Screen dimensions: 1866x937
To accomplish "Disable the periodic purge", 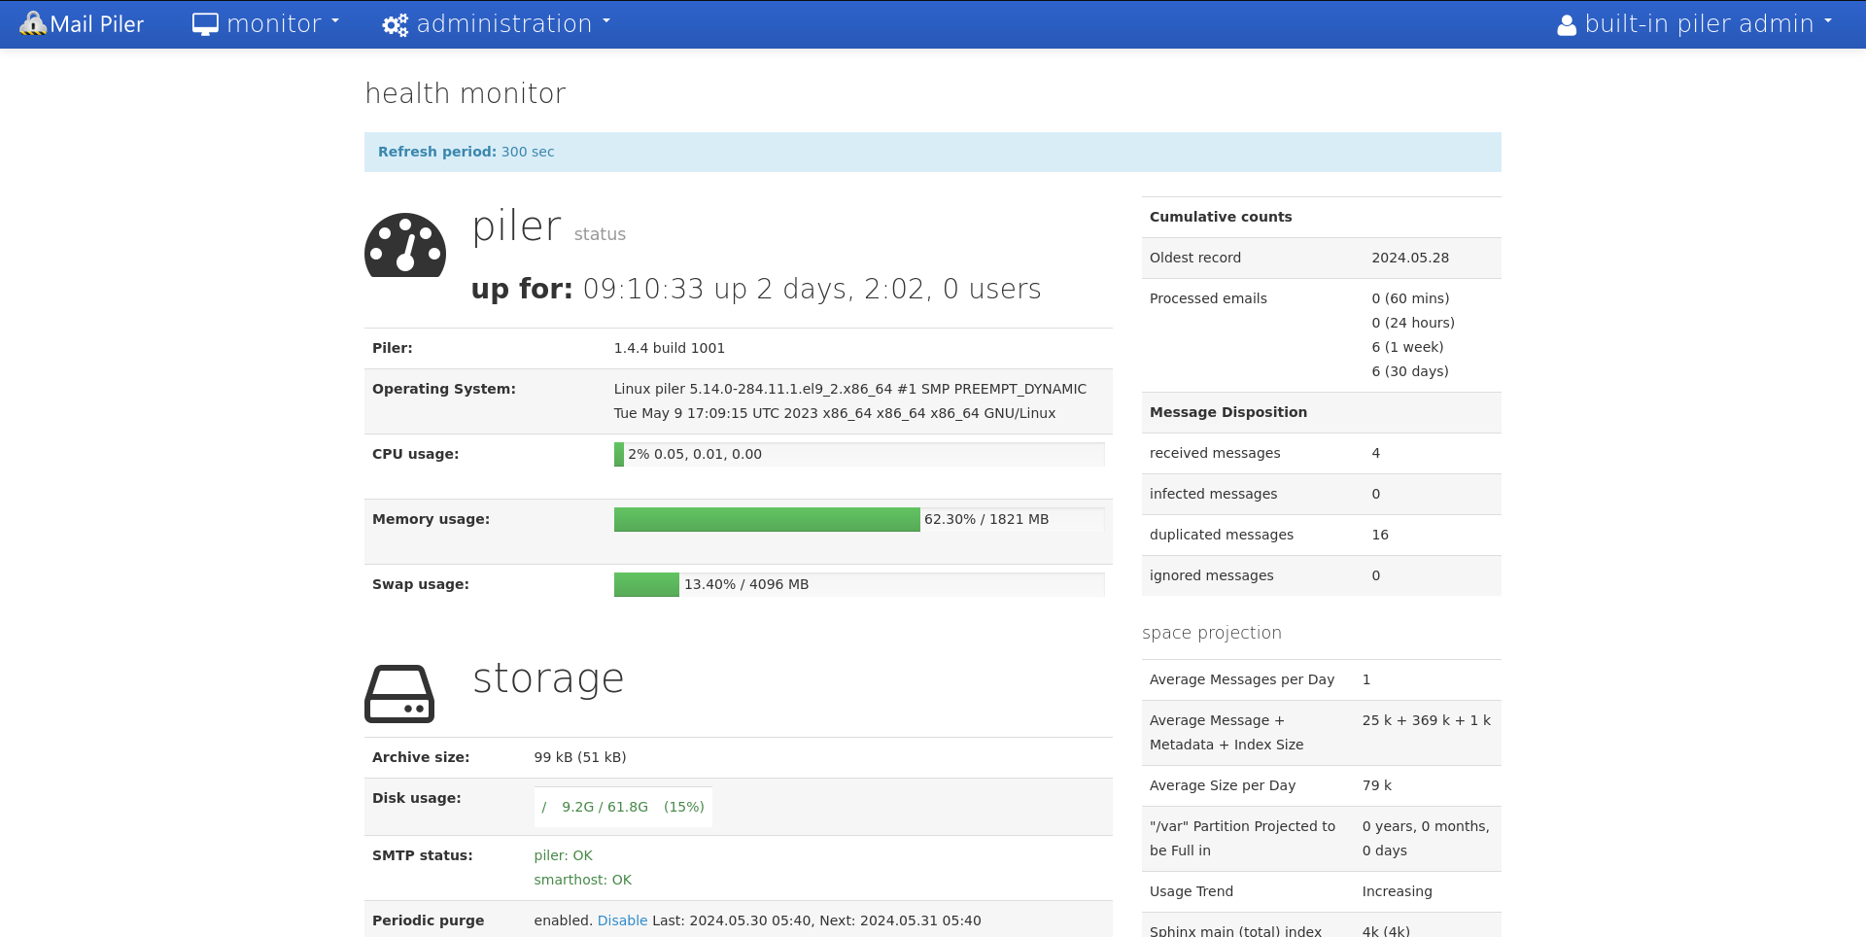I will [622, 920].
